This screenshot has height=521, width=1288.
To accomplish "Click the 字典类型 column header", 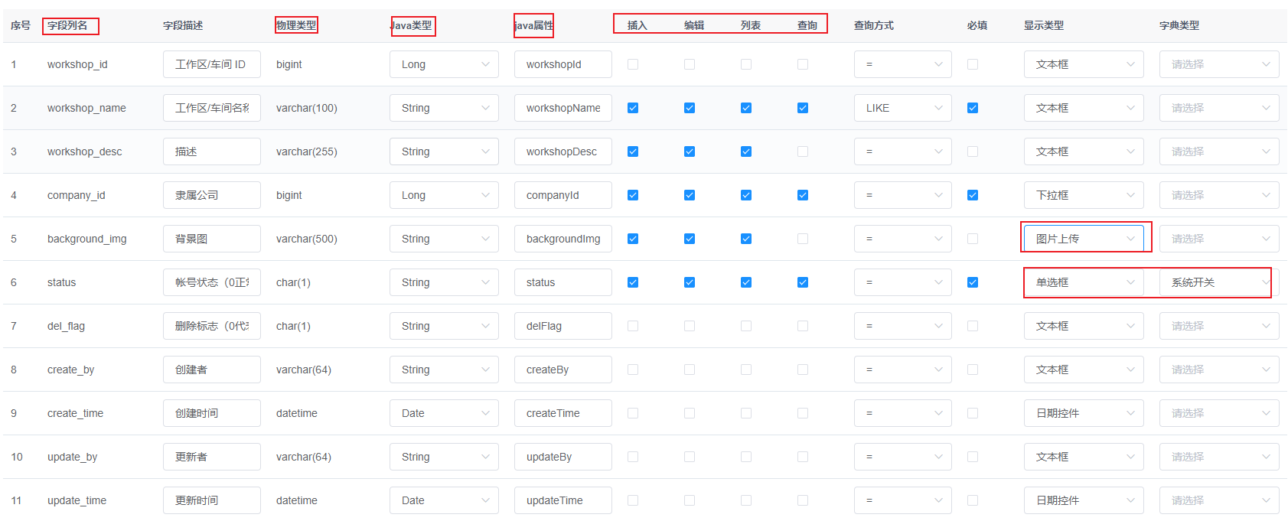I will click(x=1179, y=25).
